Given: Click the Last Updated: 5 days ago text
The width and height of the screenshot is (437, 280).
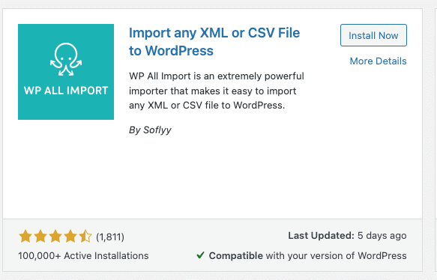Looking at the screenshot, I should [347, 236].
